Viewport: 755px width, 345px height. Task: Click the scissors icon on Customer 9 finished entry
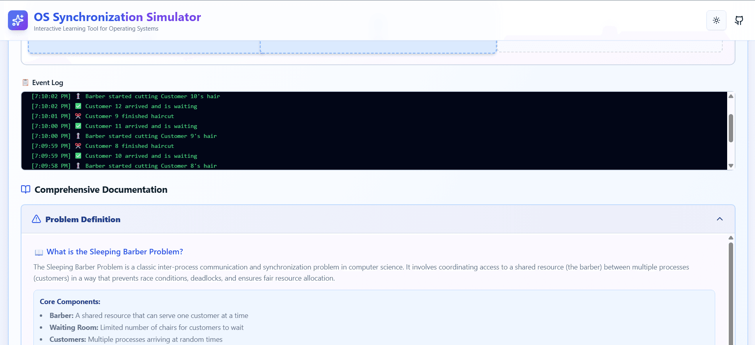click(78, 116)
